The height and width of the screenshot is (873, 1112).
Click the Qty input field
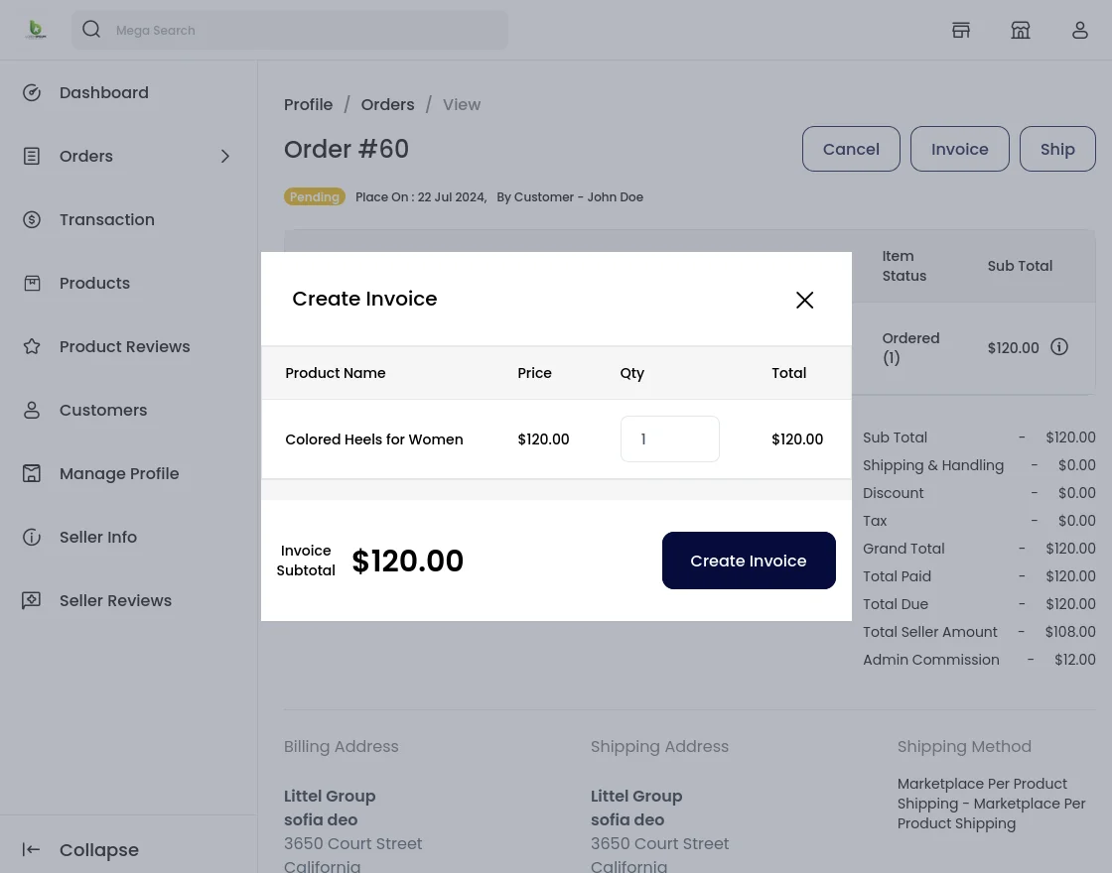pyautogui.click(x=670, y=438)
